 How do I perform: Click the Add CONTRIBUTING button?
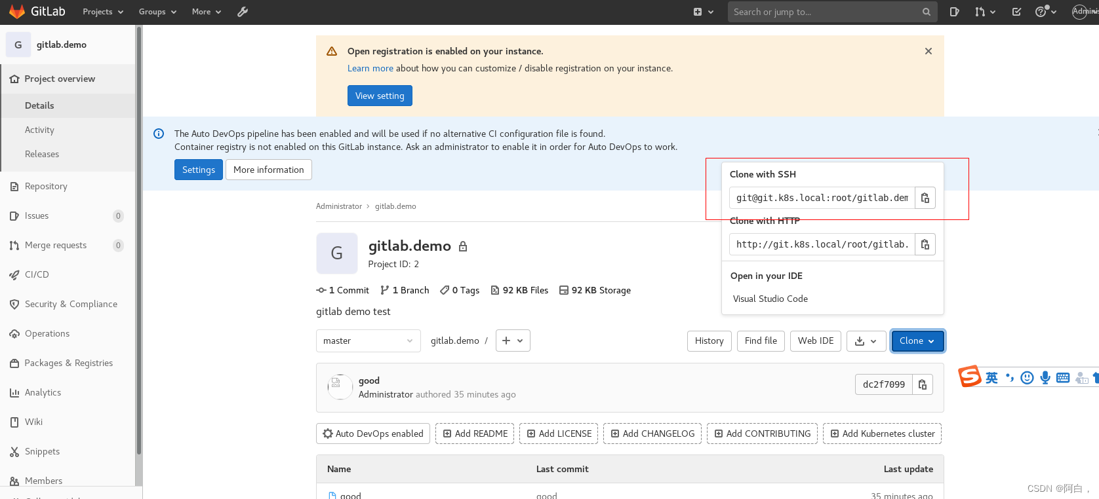click(762, 434)
